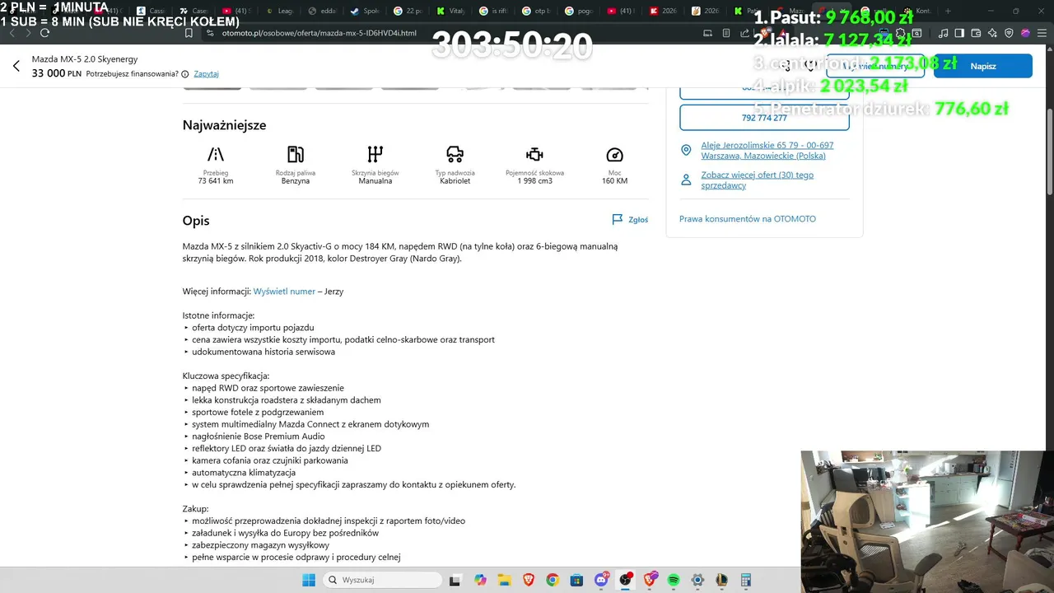The height and width of the screenshot is (593, 1054).
Task: Open the browser hamburger menu
Action: pyautogui.click(x=1042, y=33)
